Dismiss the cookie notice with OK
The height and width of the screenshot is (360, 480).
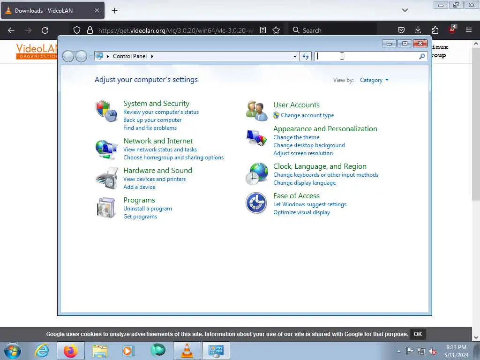pos(418,334)
